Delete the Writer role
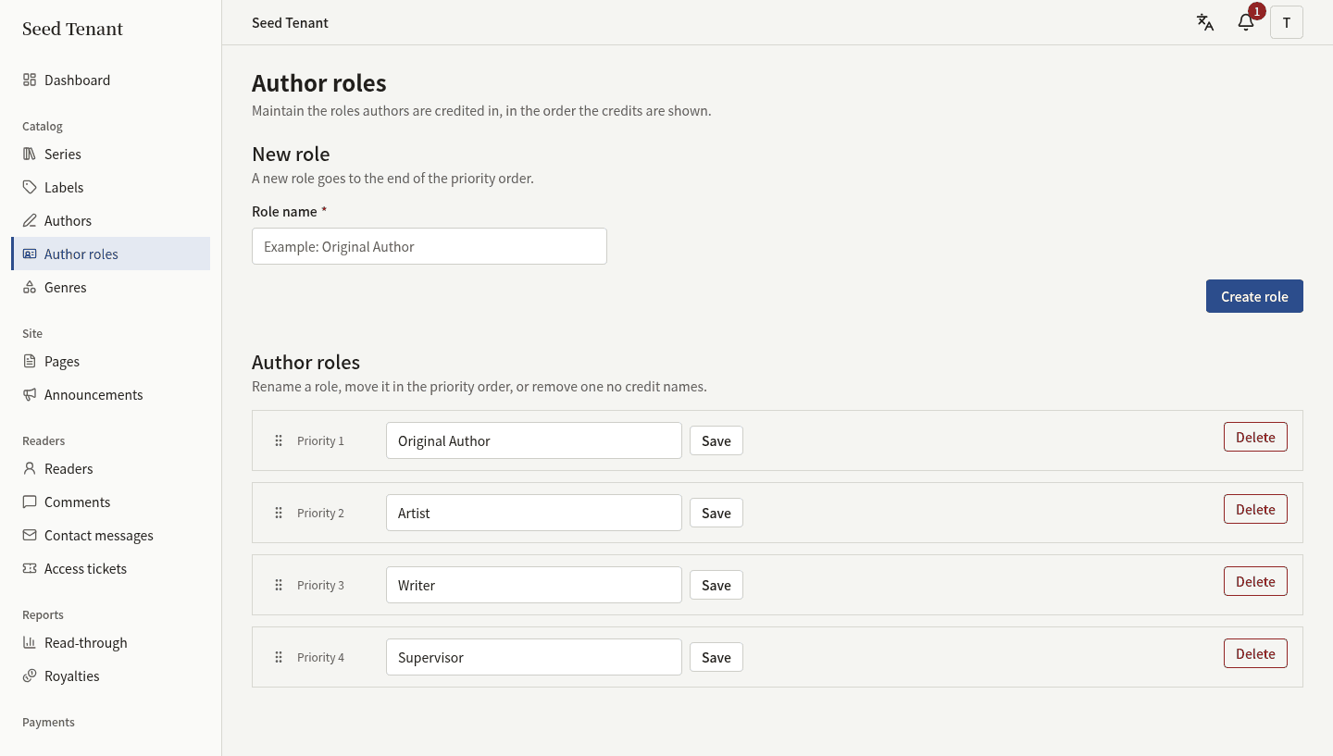The image size is (1333, 756). coord(1255,581)
